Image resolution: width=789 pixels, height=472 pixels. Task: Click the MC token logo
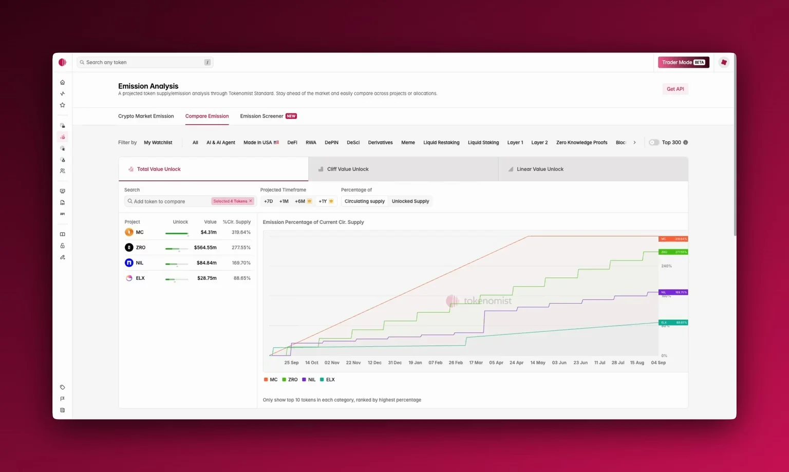[x=129, y=232]
